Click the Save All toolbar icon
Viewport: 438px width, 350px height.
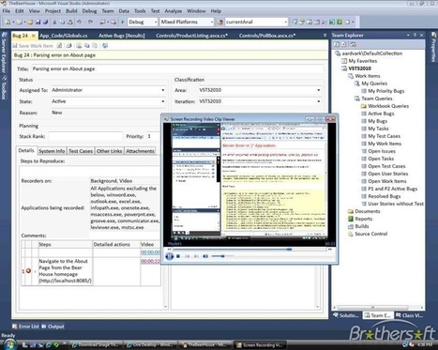pyautogui.click(x=46, y=22)
